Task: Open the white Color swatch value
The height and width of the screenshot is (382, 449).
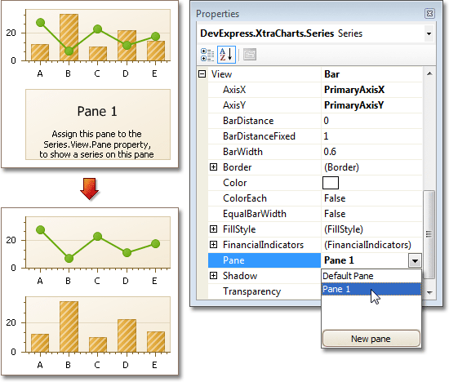Action: (331, 183)
